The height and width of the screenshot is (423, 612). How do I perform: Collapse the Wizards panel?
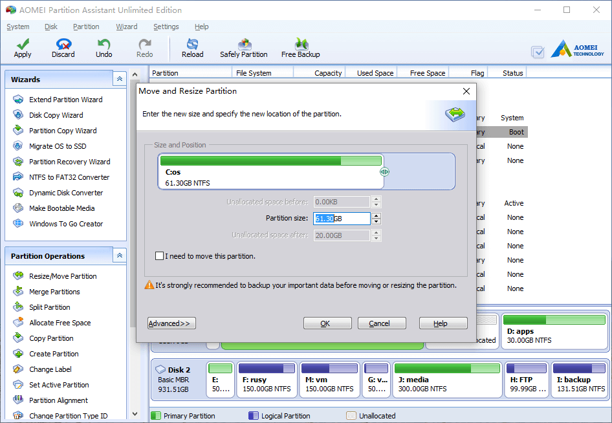click(120, 79)
